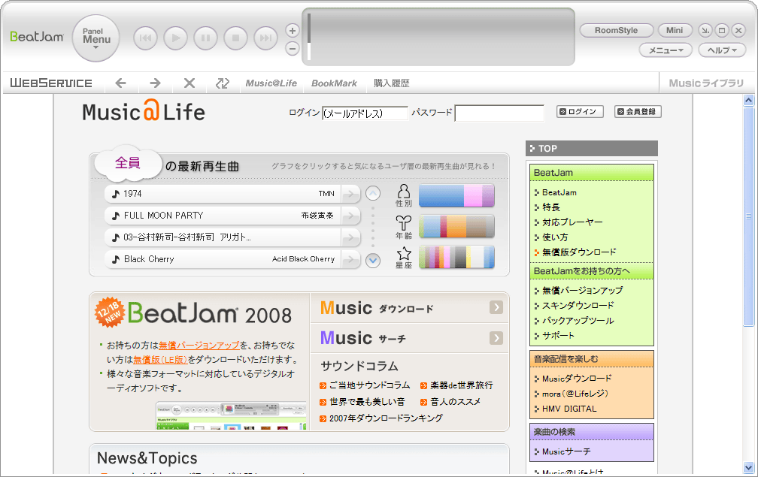Open the Music@Life toolbar tab
Viewport: 758px width, 477px height.
[x=271, y=83]
